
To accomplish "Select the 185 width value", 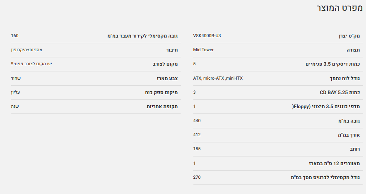I will [197, 149].
